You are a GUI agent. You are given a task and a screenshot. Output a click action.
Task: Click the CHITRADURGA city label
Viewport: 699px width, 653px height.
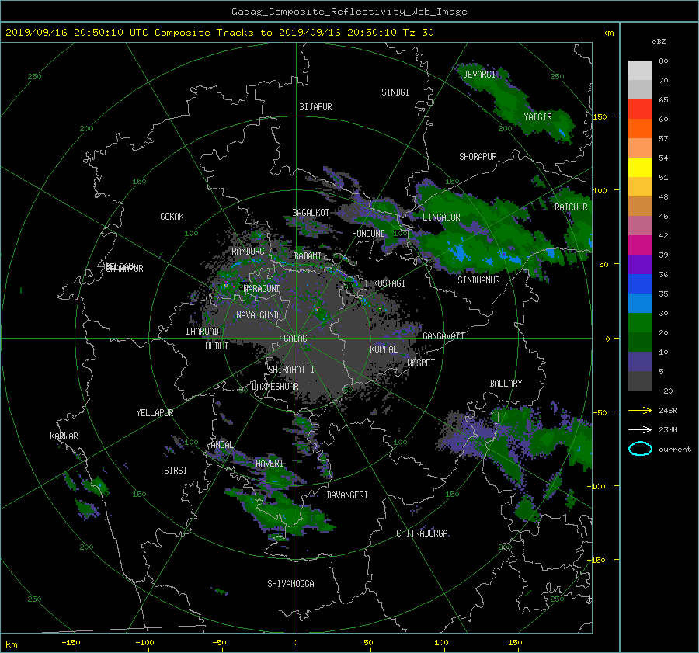(x=423, y=533)
